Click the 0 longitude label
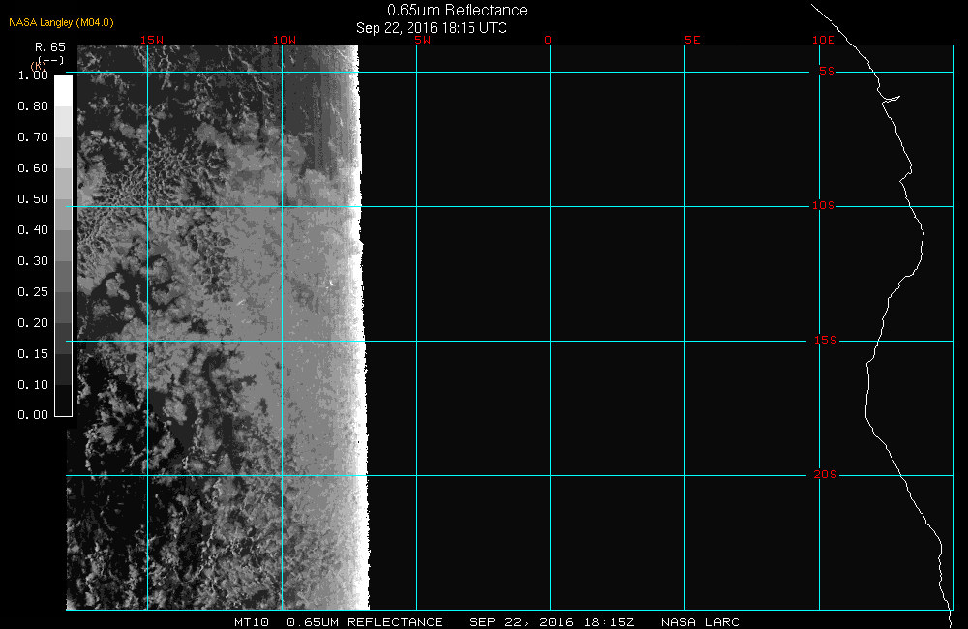 pos(548,40)
